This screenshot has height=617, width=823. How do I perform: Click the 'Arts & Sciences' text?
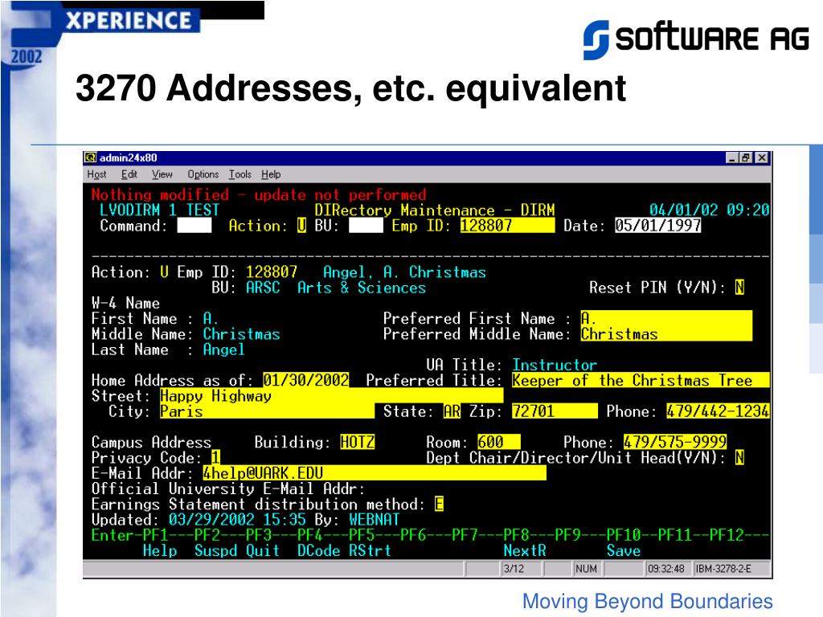click(x=362, y=288)
